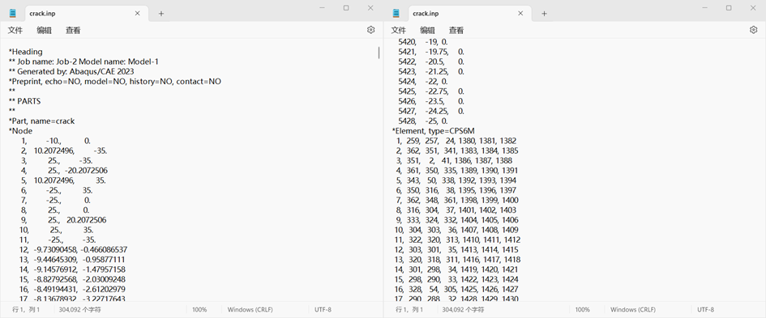The image size is (766, 318).
Task: Click the *Heading line
Action: (x=25, y=52)
